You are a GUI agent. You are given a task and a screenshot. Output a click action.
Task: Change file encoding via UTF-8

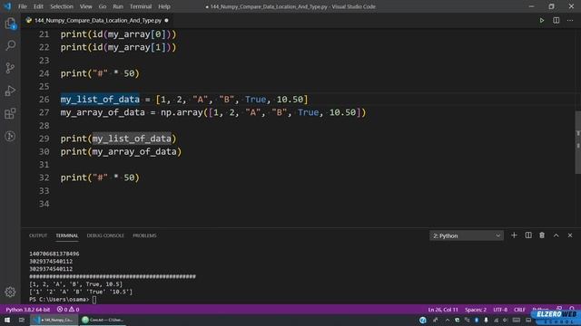tap(500, 310)
